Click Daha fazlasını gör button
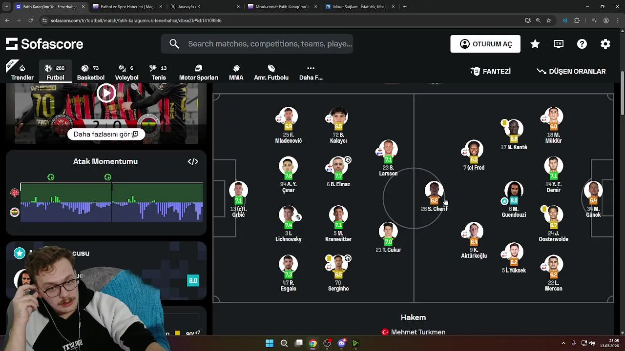The width and height of the screenshot is (625, 351). [106, 134]
